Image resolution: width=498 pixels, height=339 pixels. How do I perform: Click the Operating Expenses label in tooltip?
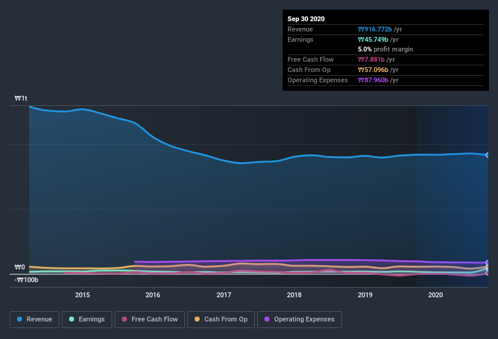tap(318, 80)
